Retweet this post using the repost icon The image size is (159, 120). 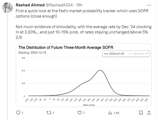(48, 113)
